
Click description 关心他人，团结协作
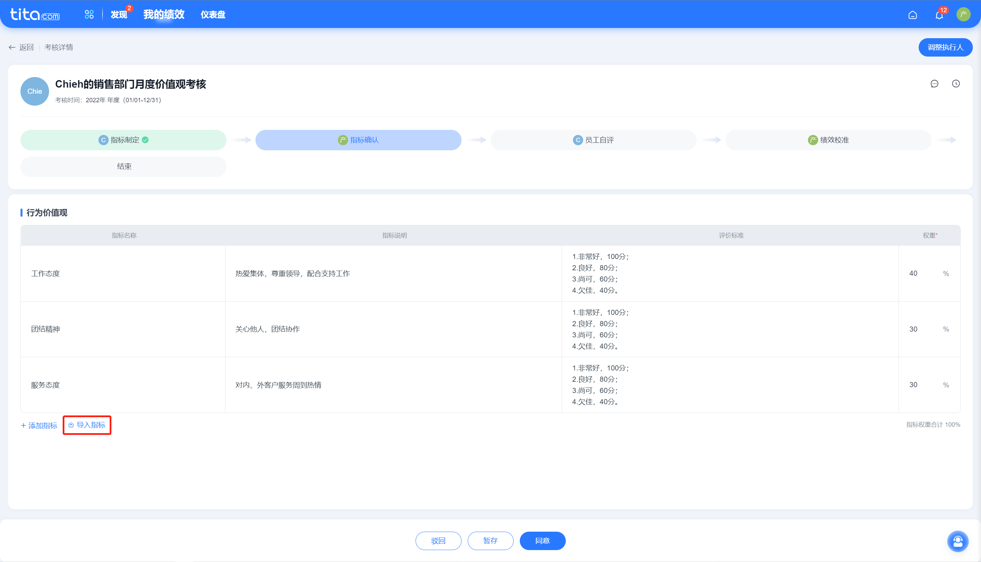(x=267, y=329)
